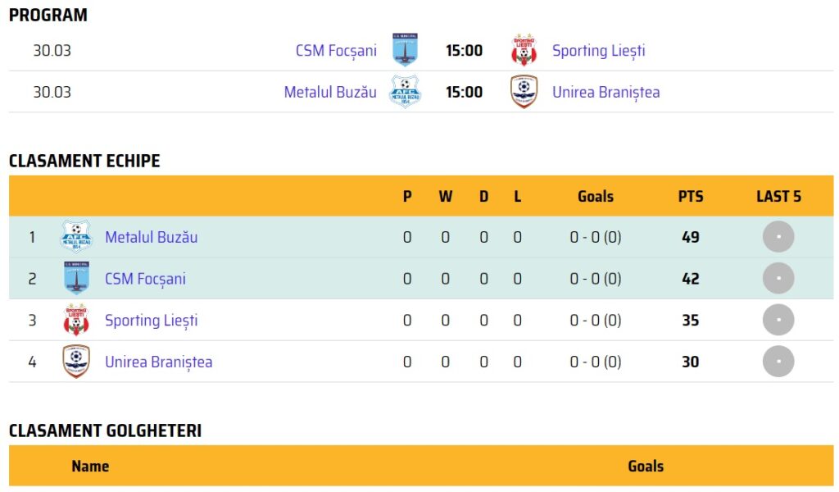The width and height of the screenshot is (839, 492).
Task: Open CSM Focșani team link in program
Action: tap(336, 51)
